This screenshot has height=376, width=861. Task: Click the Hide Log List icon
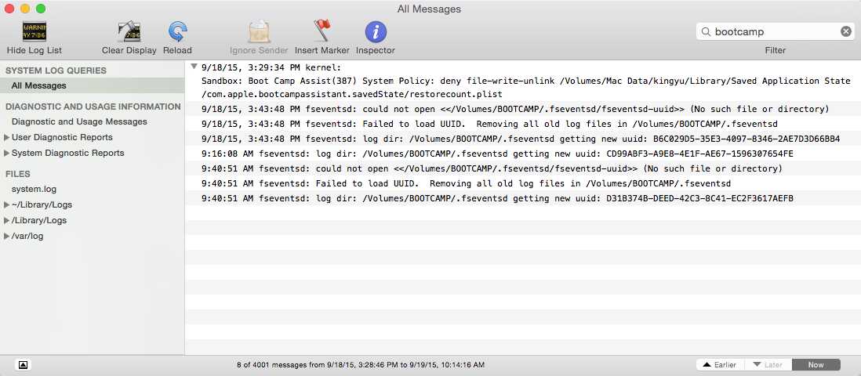[34, 32]
